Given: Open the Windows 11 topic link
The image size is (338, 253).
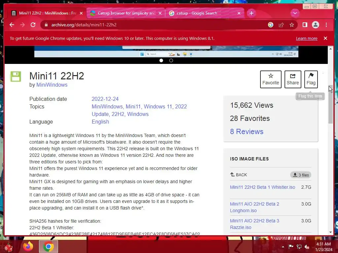Looking at the screenshot, I should [158, 106].
